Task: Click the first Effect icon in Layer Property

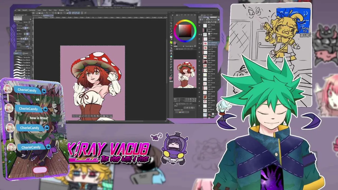Action: [185, 108]
